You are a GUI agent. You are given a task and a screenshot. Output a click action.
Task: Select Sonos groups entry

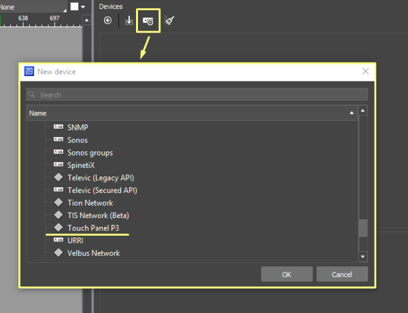[x=90, y=153]
